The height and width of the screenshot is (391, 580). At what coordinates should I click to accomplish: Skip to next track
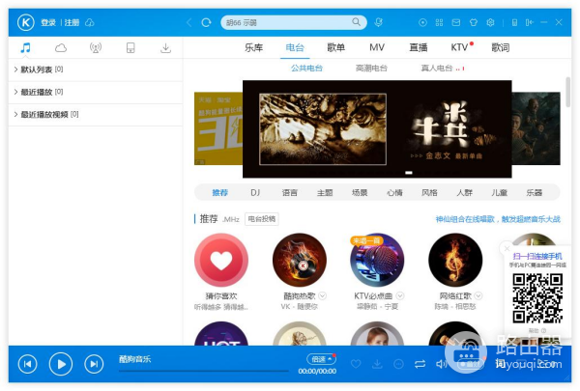tap(94, 364)
